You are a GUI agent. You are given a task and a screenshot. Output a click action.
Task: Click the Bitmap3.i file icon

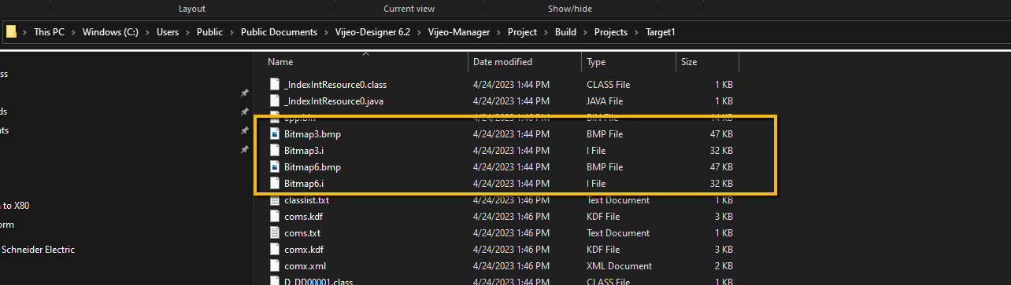pos(274,151)
